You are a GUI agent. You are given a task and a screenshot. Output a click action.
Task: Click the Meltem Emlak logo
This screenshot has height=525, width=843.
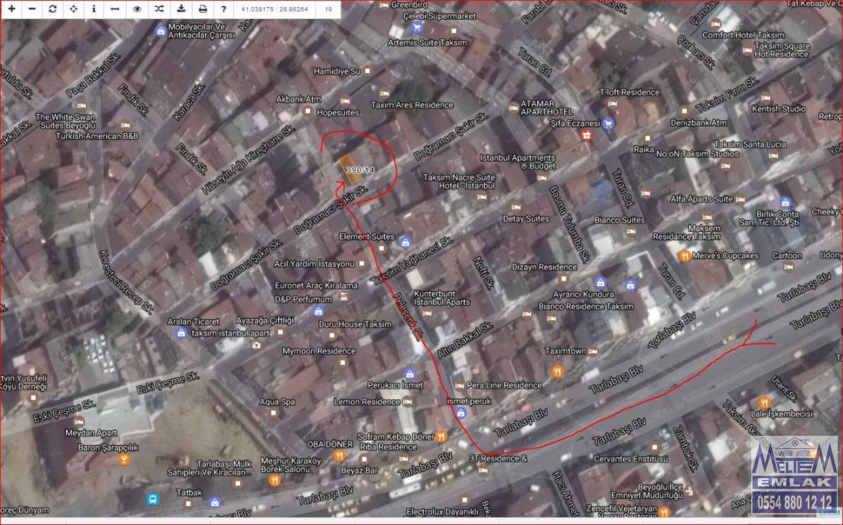point(794,475)
